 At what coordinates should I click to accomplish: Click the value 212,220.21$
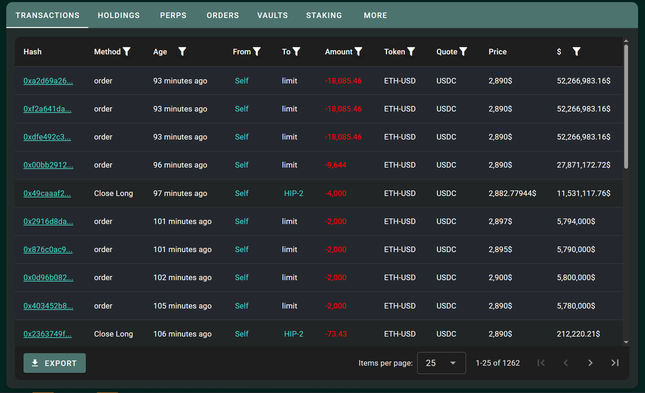579,334
